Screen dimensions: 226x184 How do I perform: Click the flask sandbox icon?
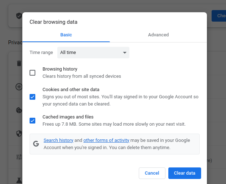(x=19, y=180)
